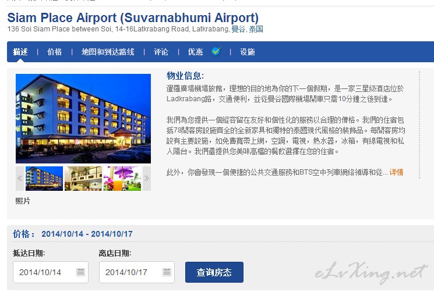Go to the 评论 tab

[161, 52]
